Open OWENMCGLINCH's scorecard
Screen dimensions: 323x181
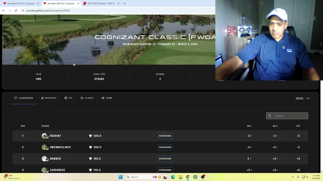[x=165, y=147]
